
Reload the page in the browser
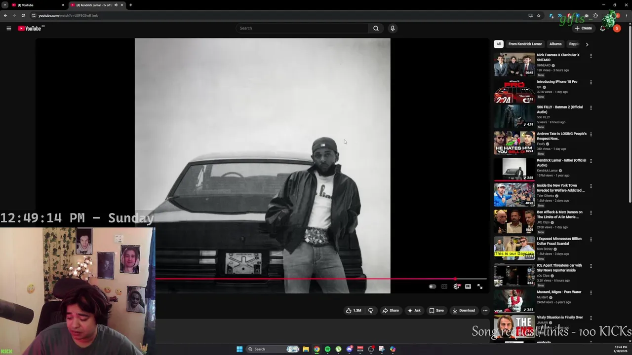click(x=23, y=15)
